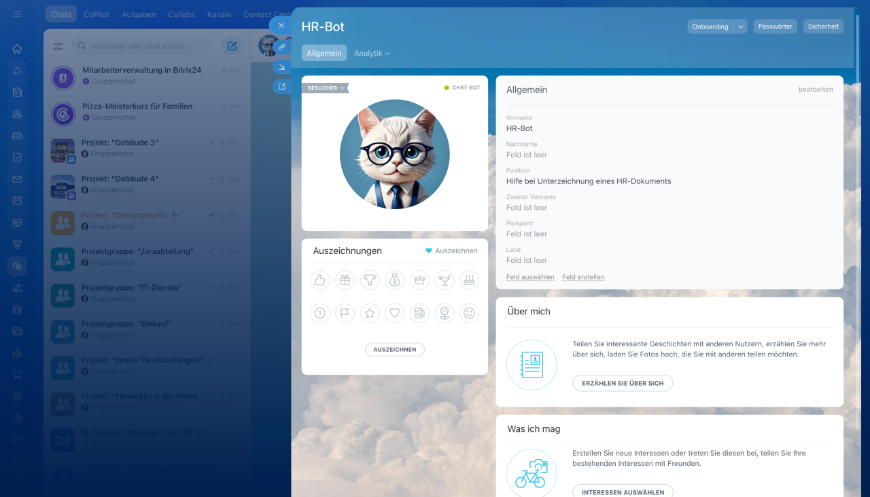Open profile in new window icon
The width and height of the screenshot is (870, 497).
281,86
